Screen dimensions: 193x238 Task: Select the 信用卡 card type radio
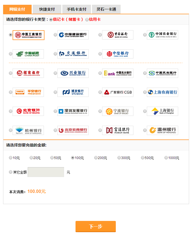(87, 20)
